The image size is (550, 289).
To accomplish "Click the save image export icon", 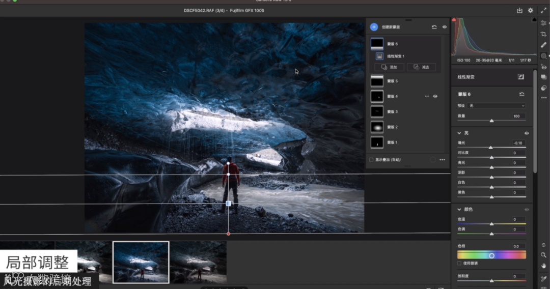I will point(519,11).
